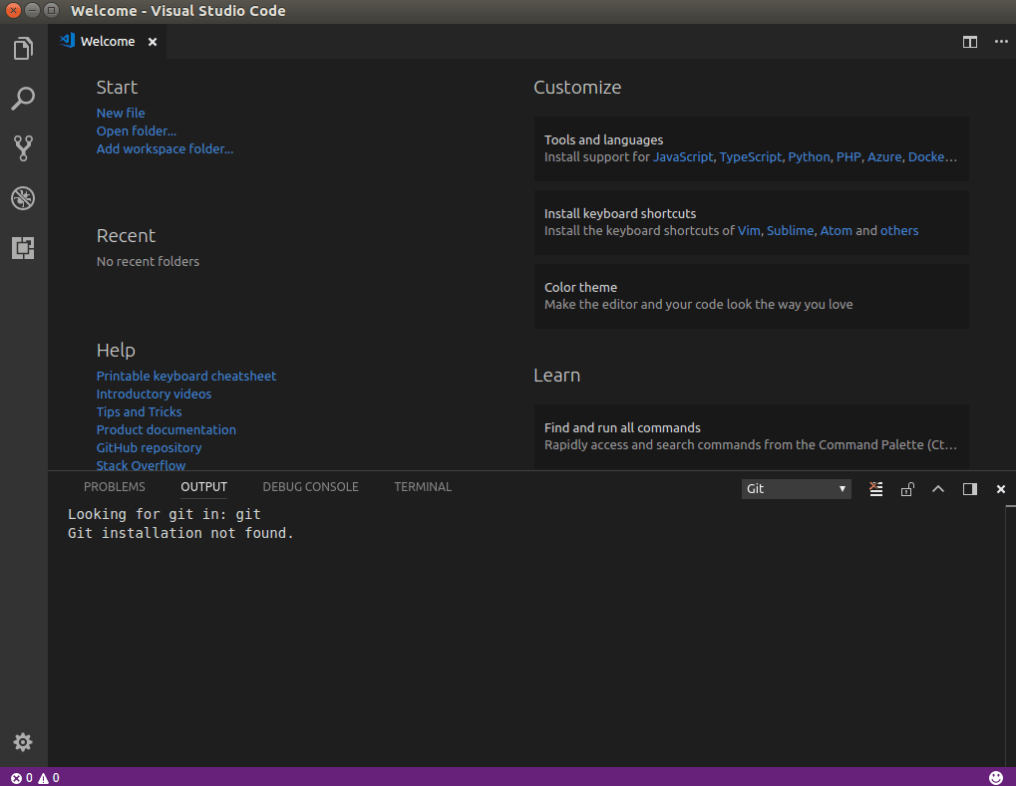Install TypeScript language support link

point(751,157)
